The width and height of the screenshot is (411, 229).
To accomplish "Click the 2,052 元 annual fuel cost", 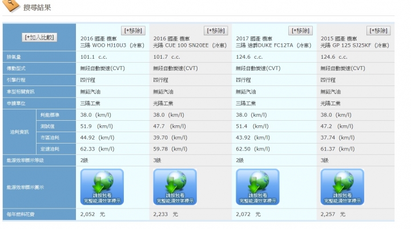I will coord(92,214).
